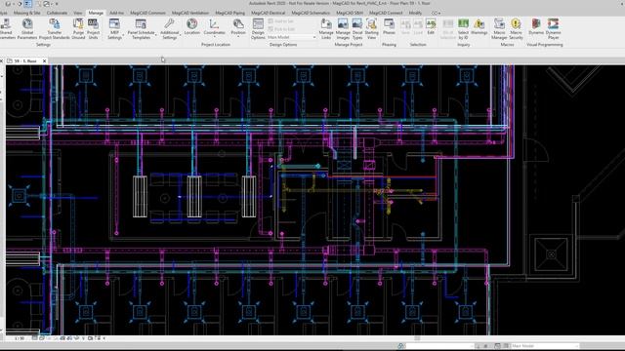This screenshot has height=351, width=625.
Task: Open Design Options dialog
Action: [x=258, y=28]
